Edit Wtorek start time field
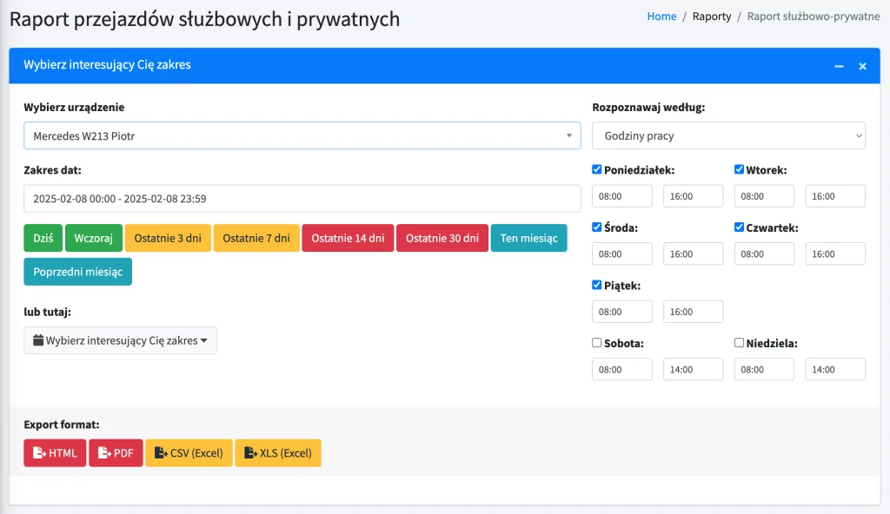Screen dimensions: 890x514 click(x=764, y=196)
